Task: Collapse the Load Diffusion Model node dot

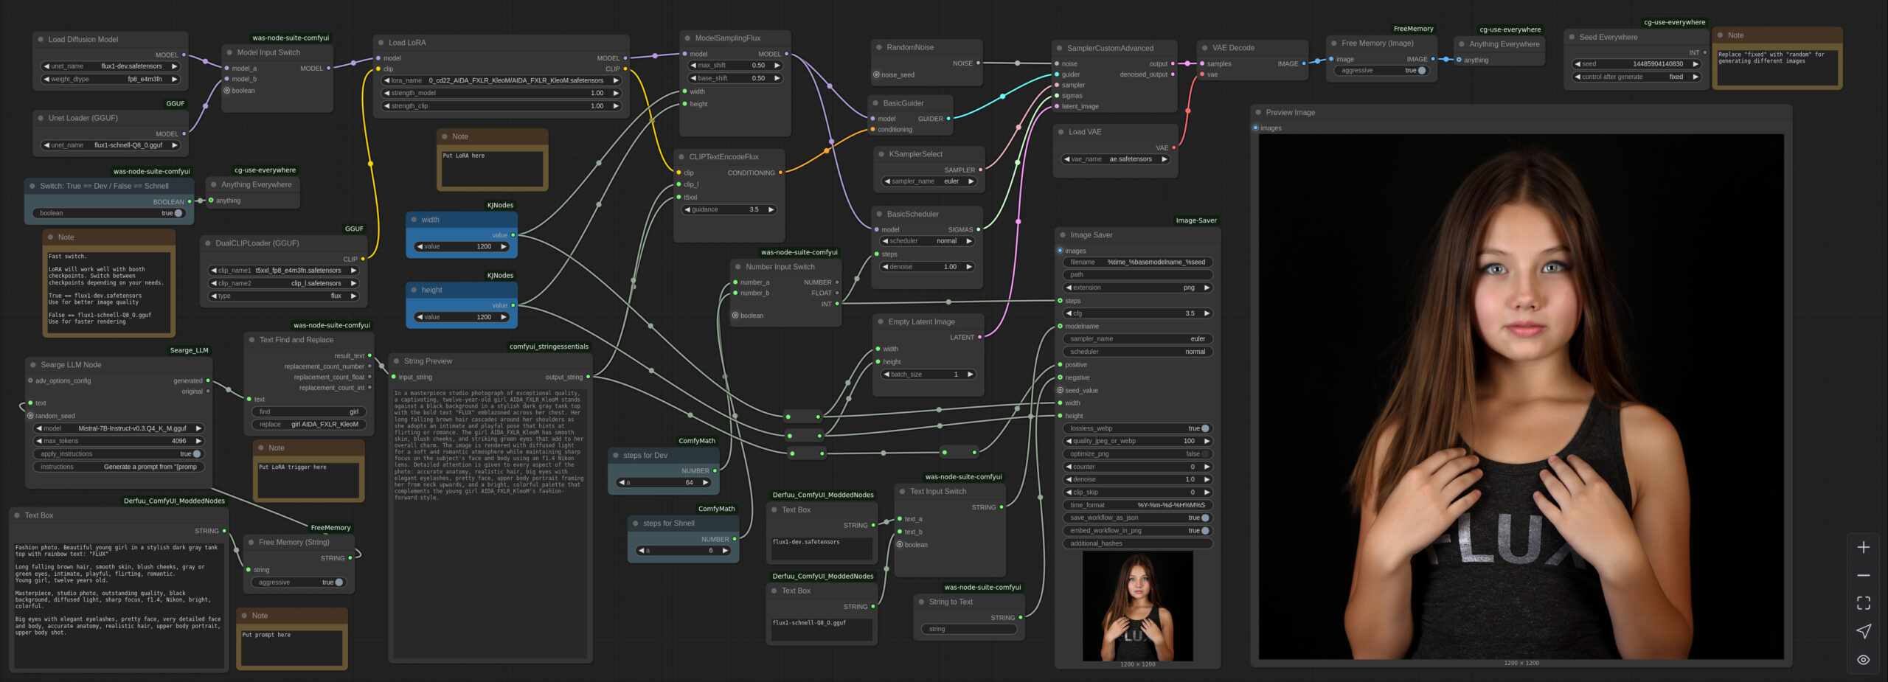Action: click(x=41, y=39)
